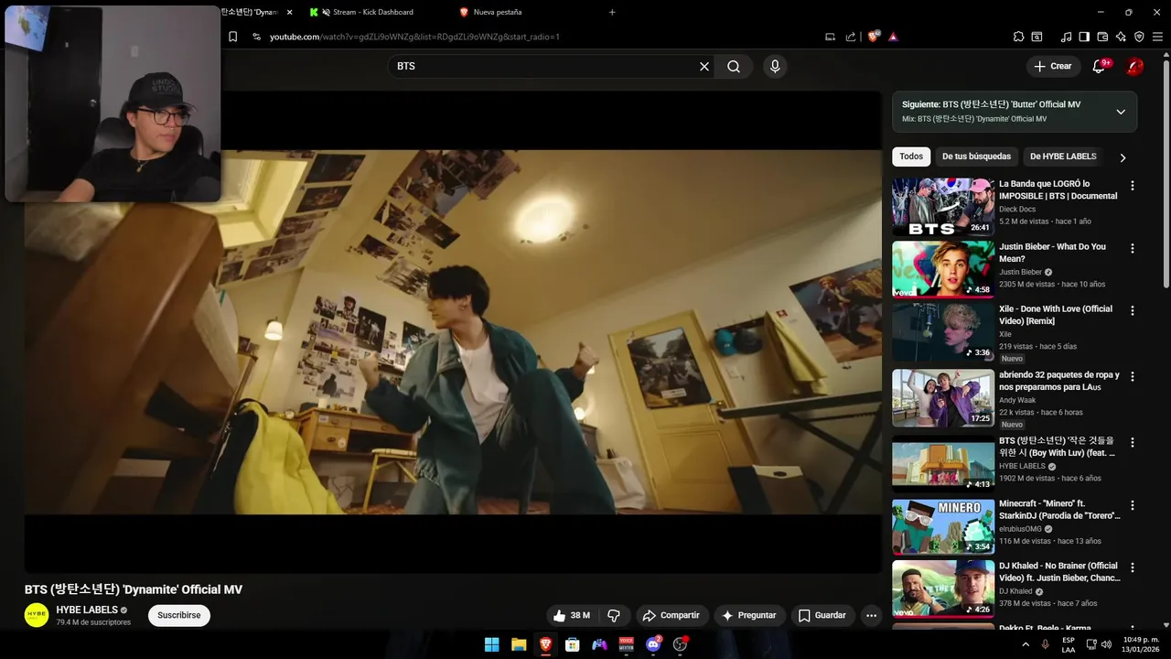Show hidden tray icons chevron
This screenshot has width=1171, height=659.
coord(1025,644)
